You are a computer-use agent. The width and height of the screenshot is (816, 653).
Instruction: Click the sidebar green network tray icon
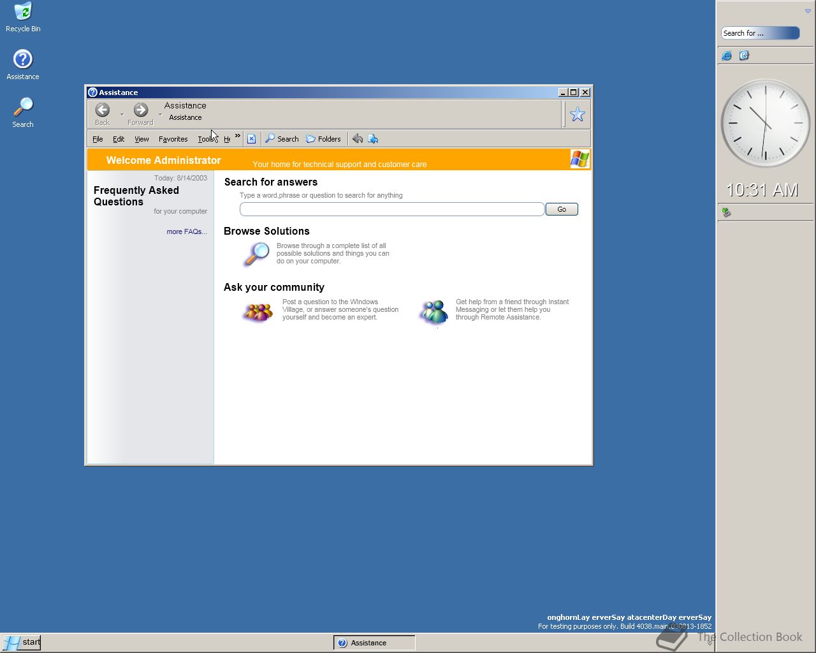pyautogui.click(x=726, y=212)
